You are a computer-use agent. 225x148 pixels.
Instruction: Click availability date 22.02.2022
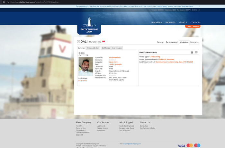click(x=113, y=62)
